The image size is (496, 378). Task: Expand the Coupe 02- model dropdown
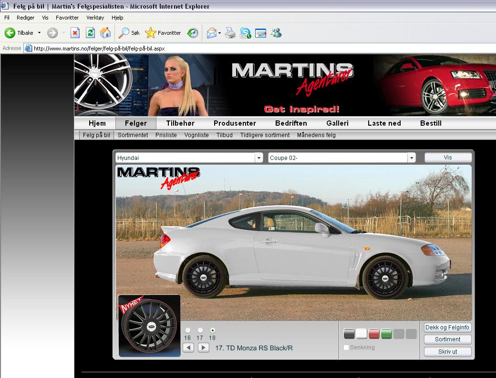pos(411,158)
